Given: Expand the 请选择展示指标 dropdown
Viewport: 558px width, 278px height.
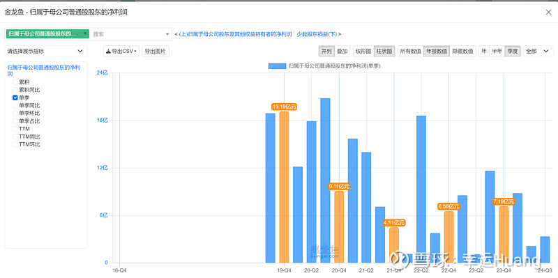Looking at the screenshot, I should click(46, 51).
